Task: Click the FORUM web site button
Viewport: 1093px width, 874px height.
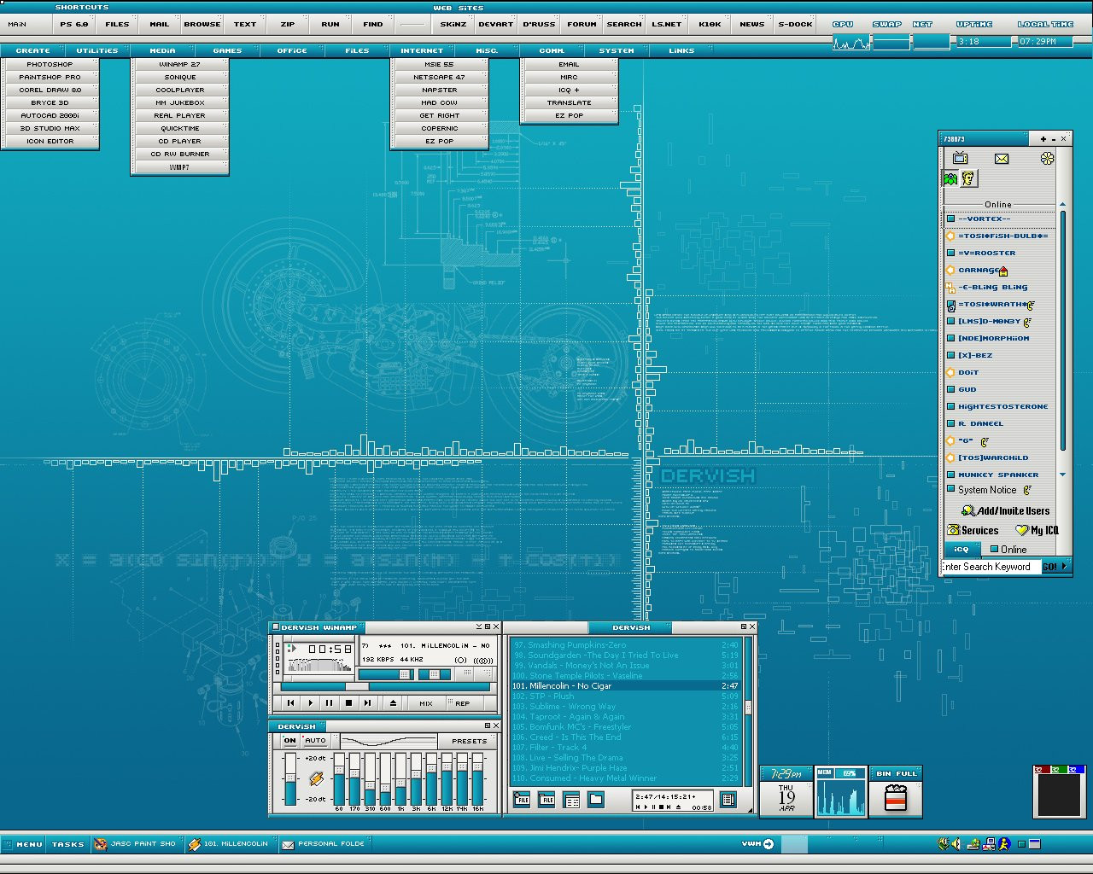Action: click(582, 24)
